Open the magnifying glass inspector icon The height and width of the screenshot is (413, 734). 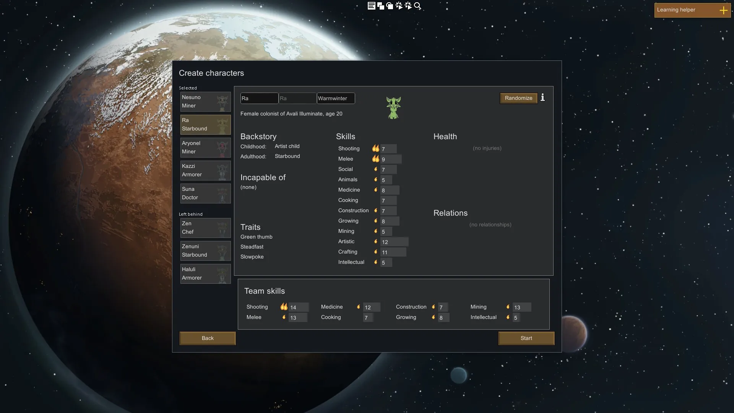point(417,6)
